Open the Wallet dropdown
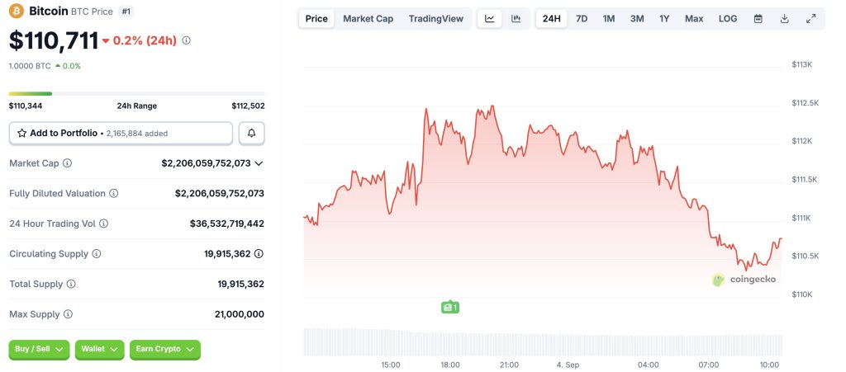The image size is (846, 372). click(99, 350)
